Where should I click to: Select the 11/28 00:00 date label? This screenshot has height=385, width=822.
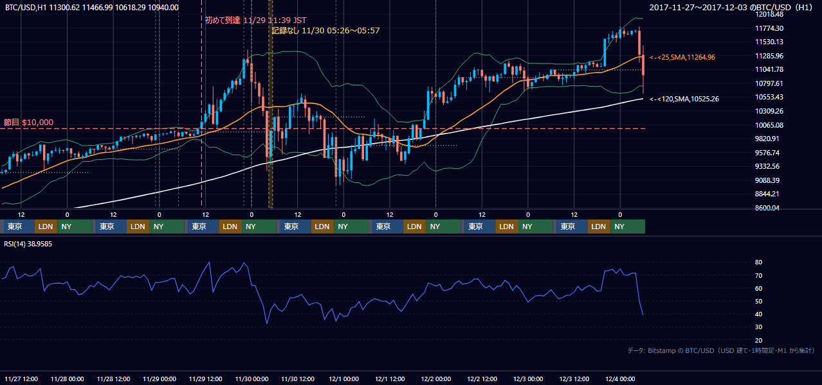(x=67, y=379)
